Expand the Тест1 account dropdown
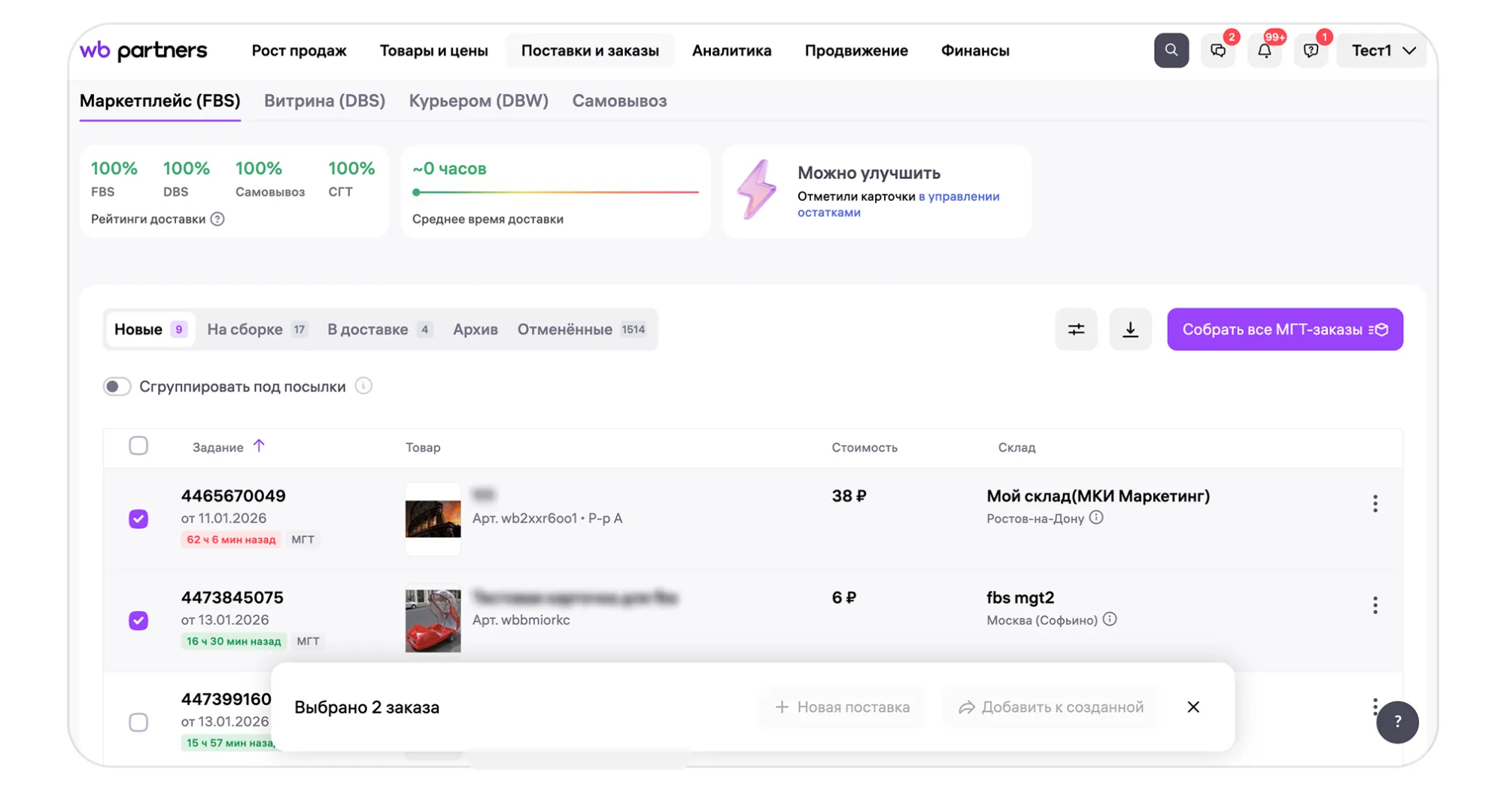The height and width of the screenshot is (791, 1504). (1383, 50)
